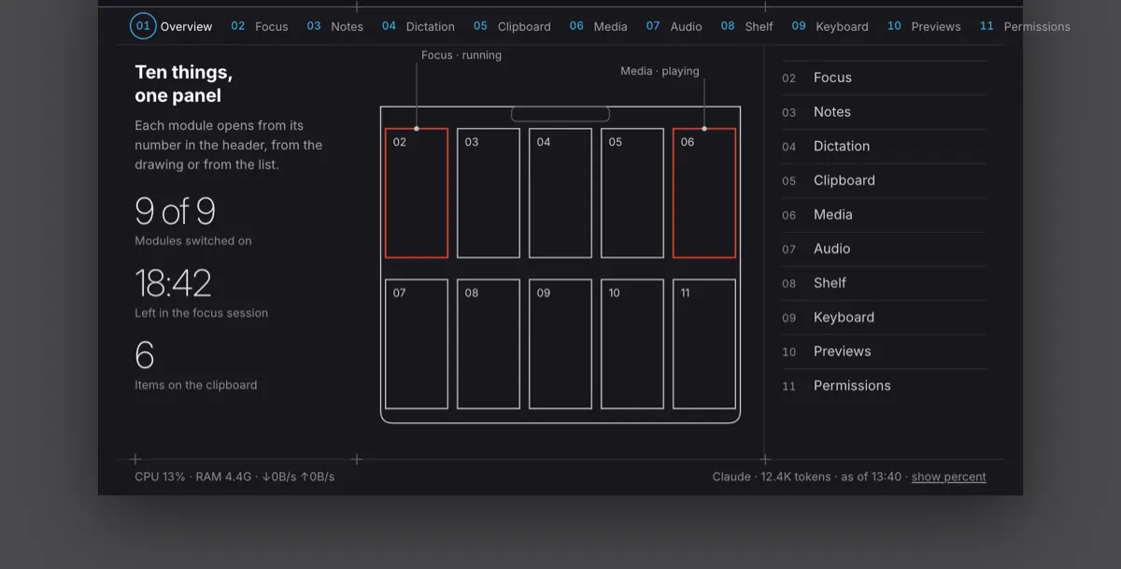This screenshot has height=569, width=1121.
Task: Click the '9 of 9' modules figure
Action: [175, 212]
